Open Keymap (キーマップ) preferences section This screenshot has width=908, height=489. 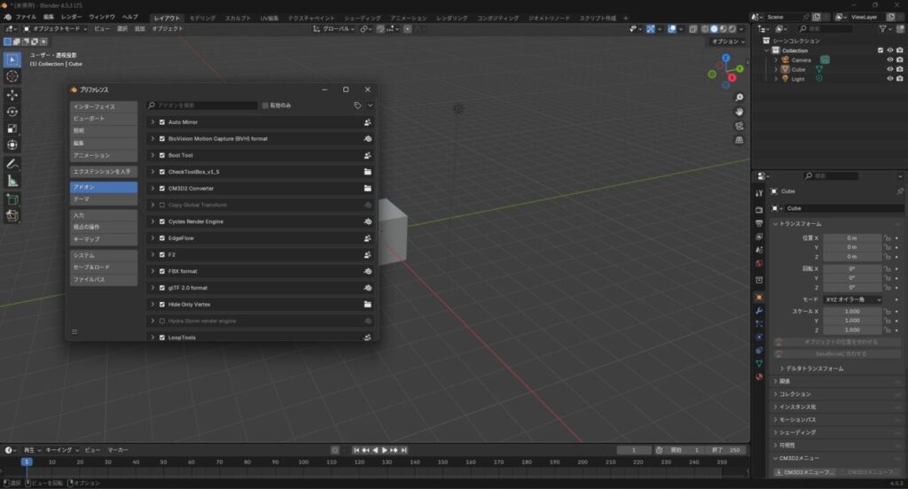pyautogui.click(x=104, y=239)
